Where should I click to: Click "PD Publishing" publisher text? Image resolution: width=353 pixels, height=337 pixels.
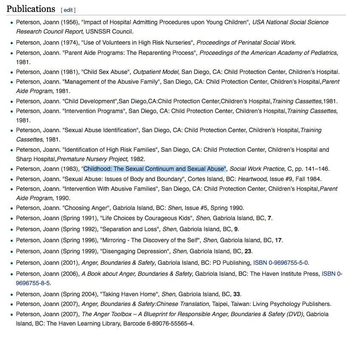(x=231, y=263)
